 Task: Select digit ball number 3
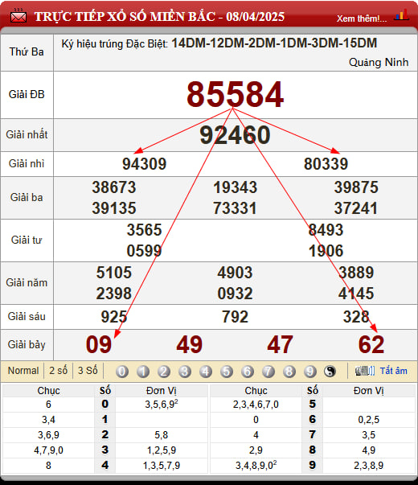tap(185, 371)
